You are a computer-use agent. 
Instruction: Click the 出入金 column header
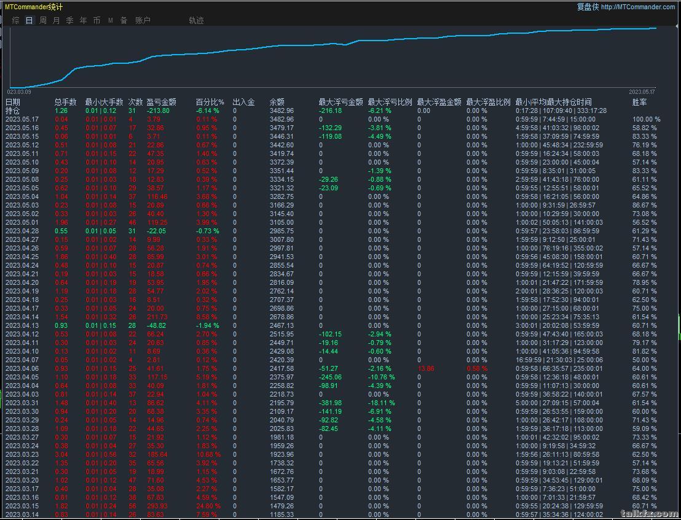coord(243,103)
